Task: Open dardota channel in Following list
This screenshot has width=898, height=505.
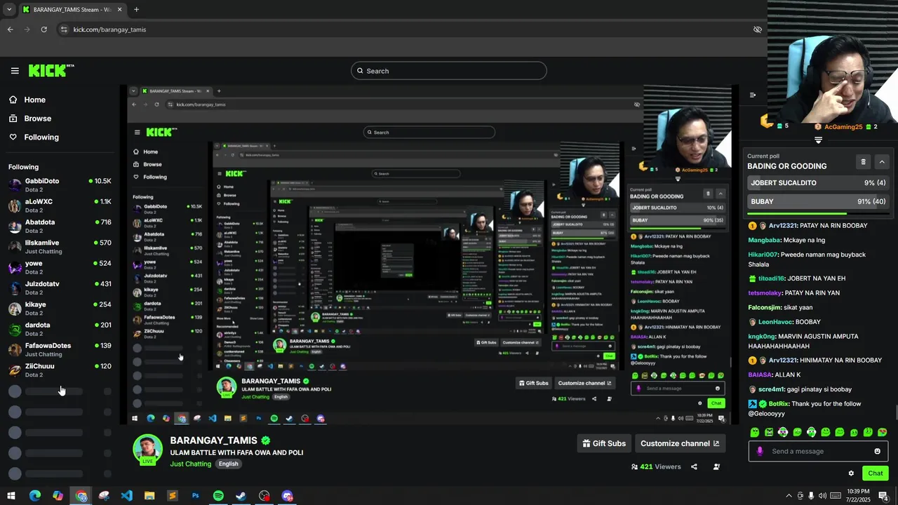Action: [x=60, y=329]
